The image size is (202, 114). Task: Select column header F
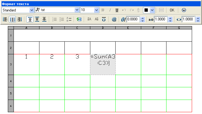point(154,28)
